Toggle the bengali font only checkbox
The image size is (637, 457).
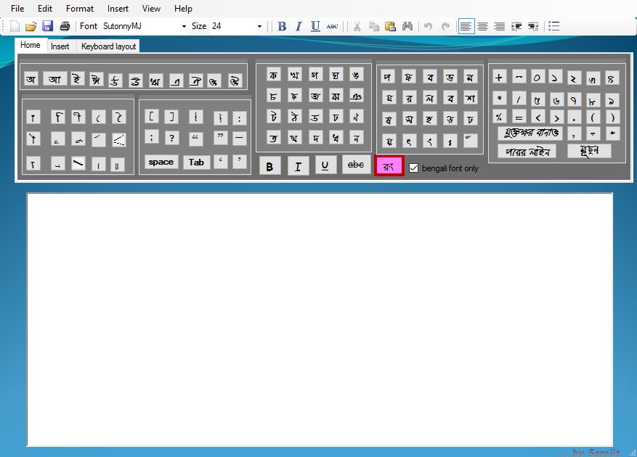click(413, 168)
